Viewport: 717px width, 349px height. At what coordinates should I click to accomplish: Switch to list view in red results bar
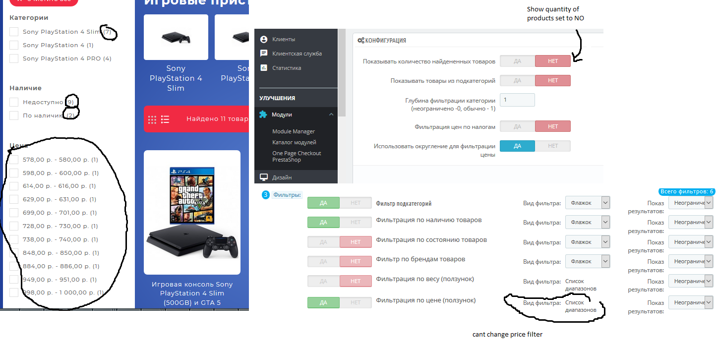point(165,119)
